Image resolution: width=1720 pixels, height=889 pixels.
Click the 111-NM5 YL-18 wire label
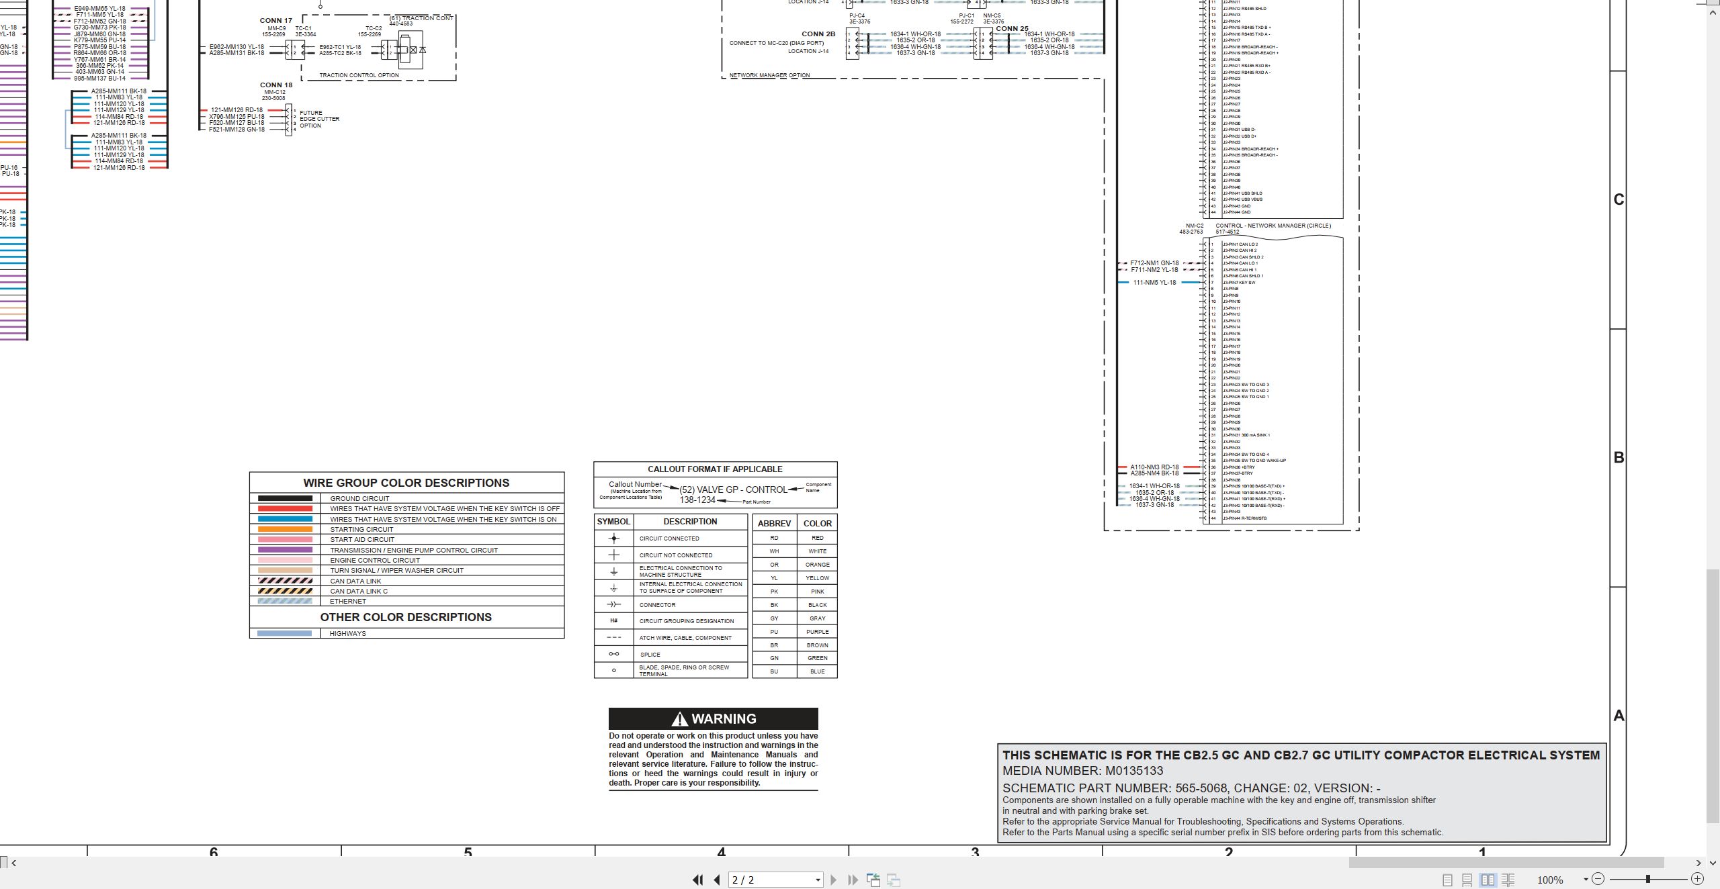[1154, 283]
